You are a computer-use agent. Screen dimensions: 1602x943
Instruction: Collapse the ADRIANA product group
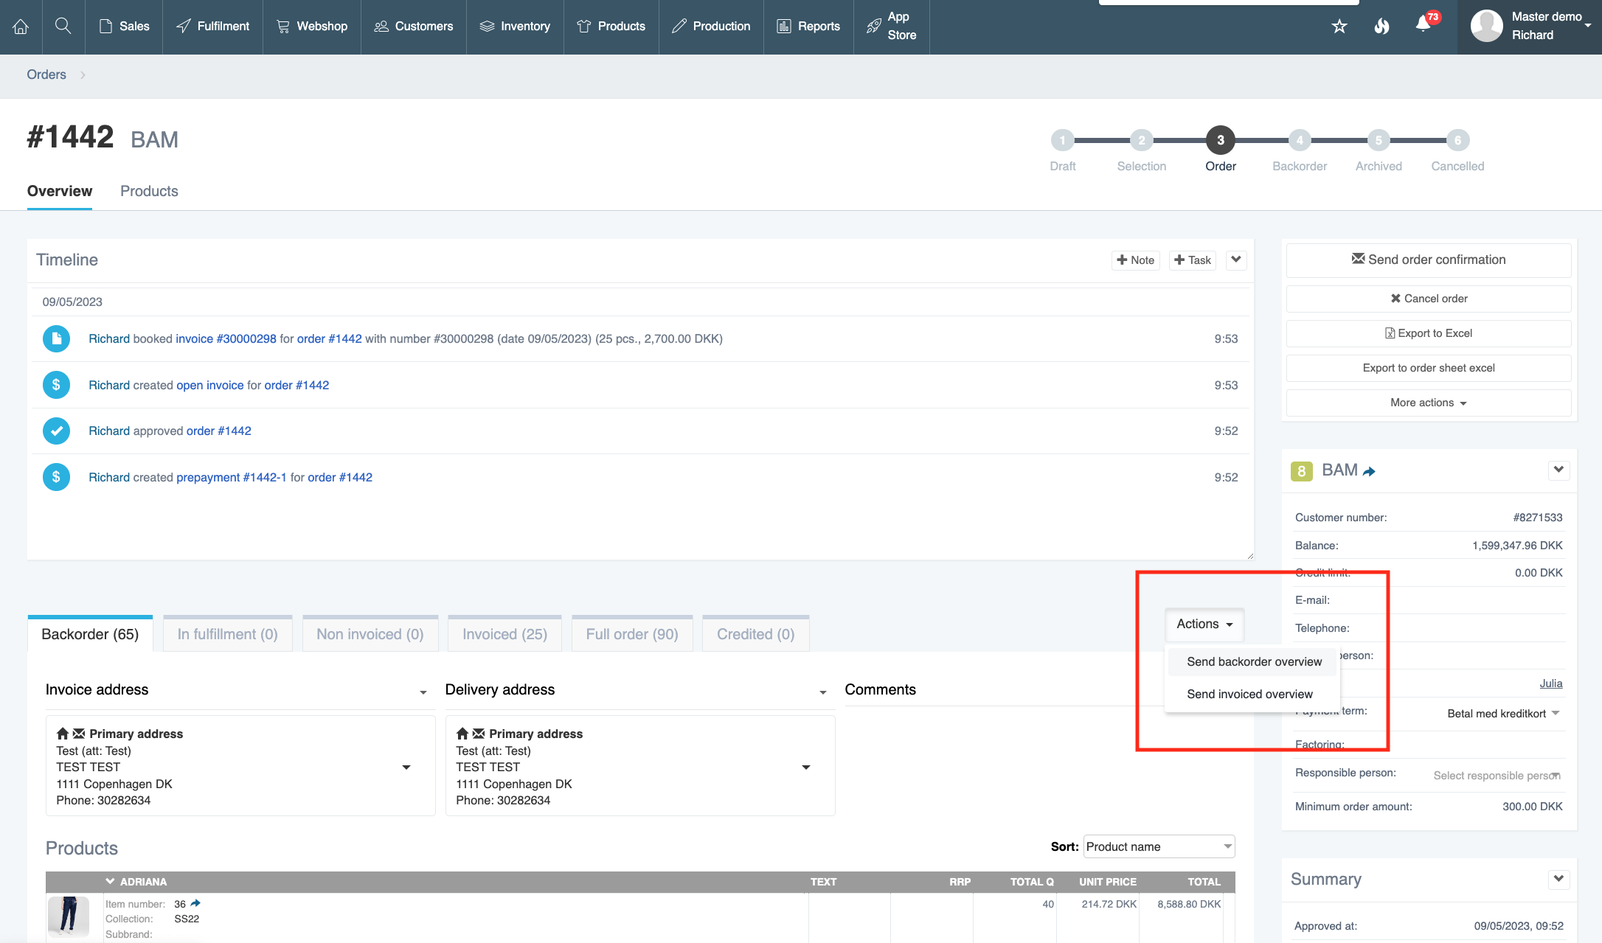click(x=110, y=881)
